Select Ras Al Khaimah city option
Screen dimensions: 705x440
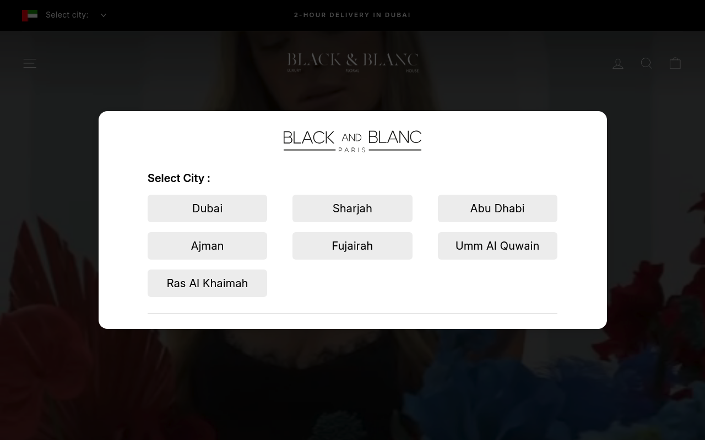(207, 283)
